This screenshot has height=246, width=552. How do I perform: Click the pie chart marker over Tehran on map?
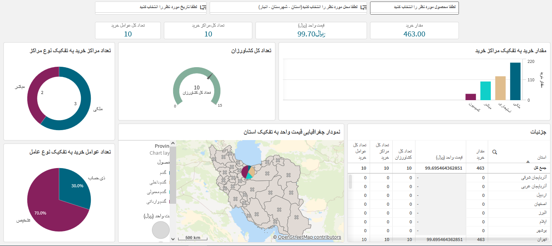coord(248,172)
